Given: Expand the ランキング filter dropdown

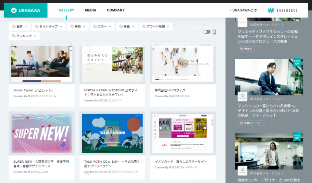Looking at the screenshot, I should [x=24, y=36].
